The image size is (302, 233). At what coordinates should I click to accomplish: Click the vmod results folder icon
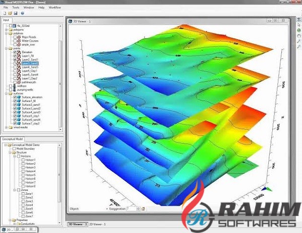(x=11, y=128)
